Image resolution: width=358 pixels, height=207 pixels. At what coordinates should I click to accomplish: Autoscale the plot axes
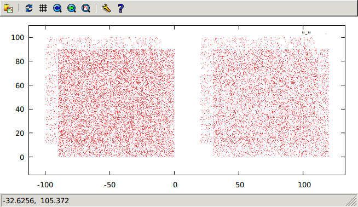[86, 8]
